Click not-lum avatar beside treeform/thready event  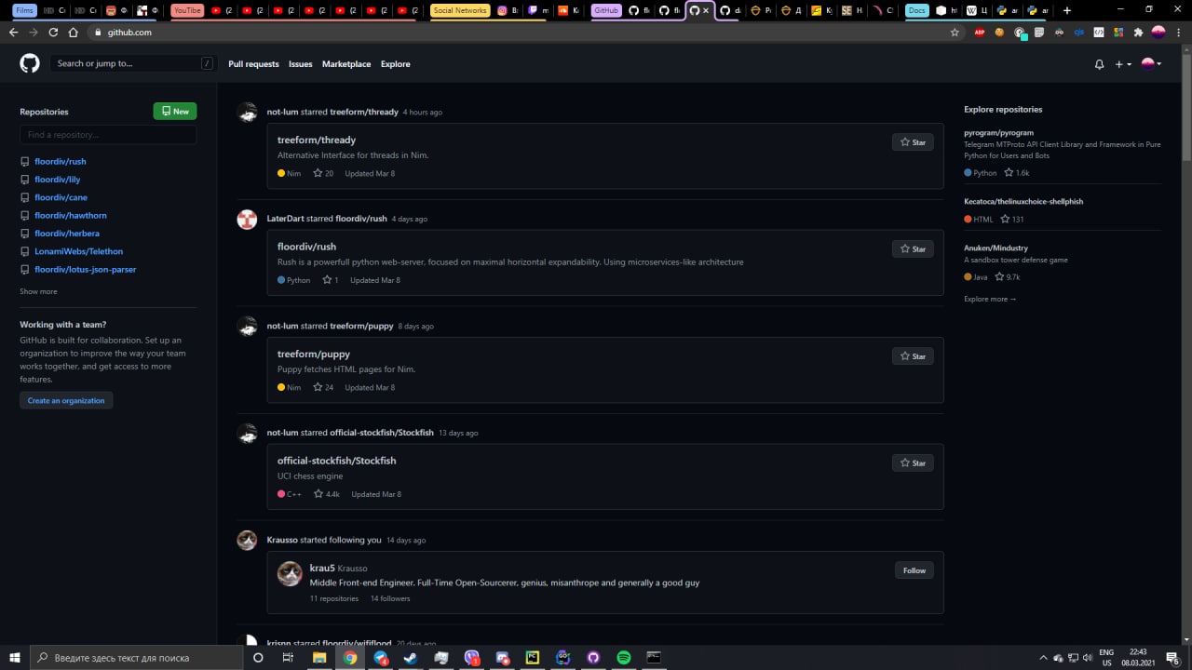247,113
